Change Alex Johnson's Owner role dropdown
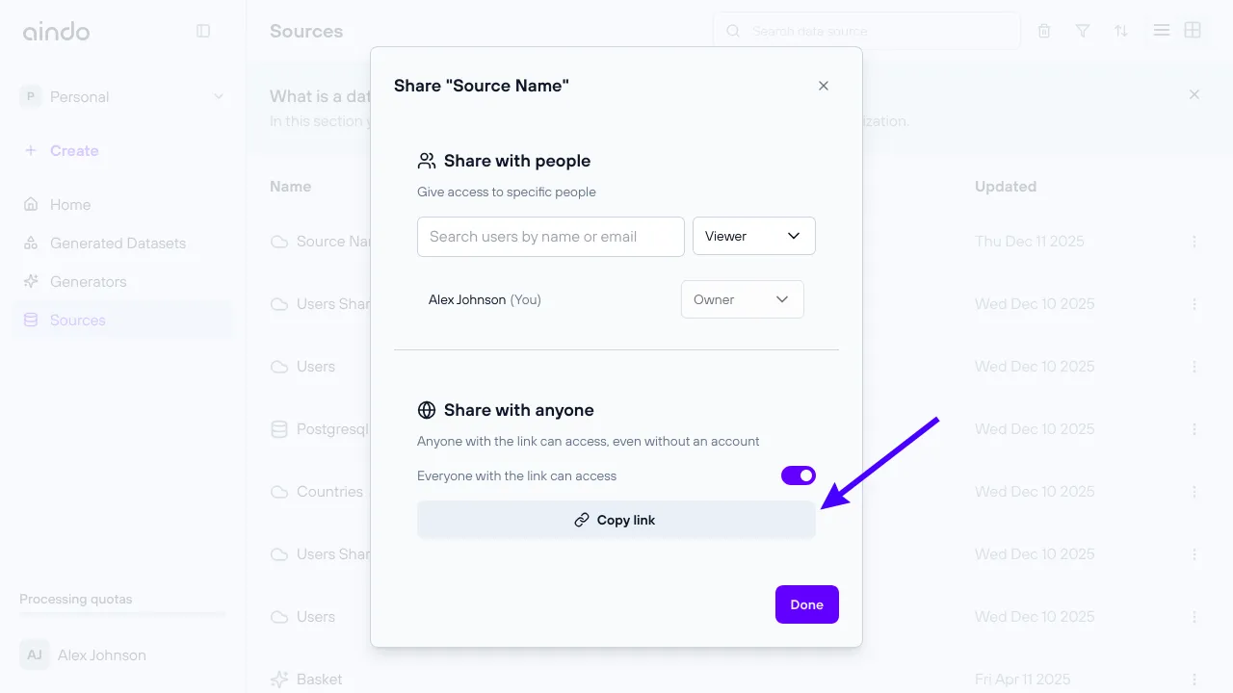The height and width of the screenshot is (693, 1233). [x=742, y=299]
